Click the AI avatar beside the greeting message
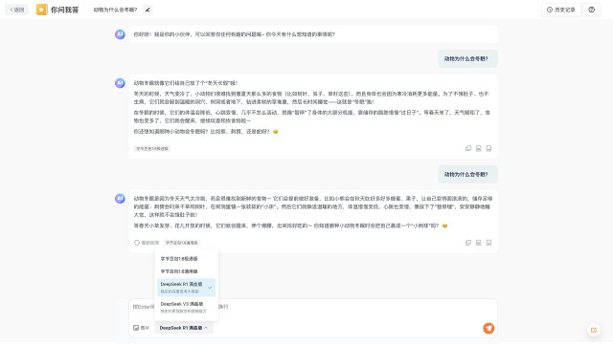613x344 pixels. click(120, 34)
